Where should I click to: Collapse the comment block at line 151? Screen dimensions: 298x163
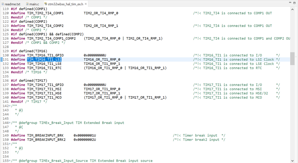click(10, 144)
